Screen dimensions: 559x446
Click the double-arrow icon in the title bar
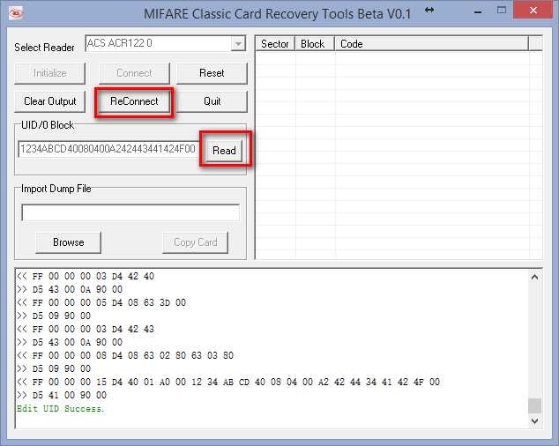[x=429, y=11]
